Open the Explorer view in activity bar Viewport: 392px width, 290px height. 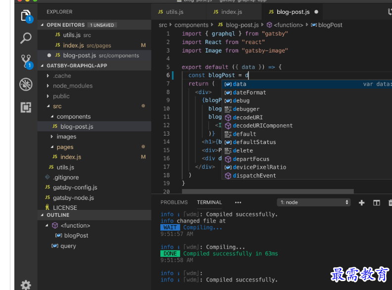(26, 16)
